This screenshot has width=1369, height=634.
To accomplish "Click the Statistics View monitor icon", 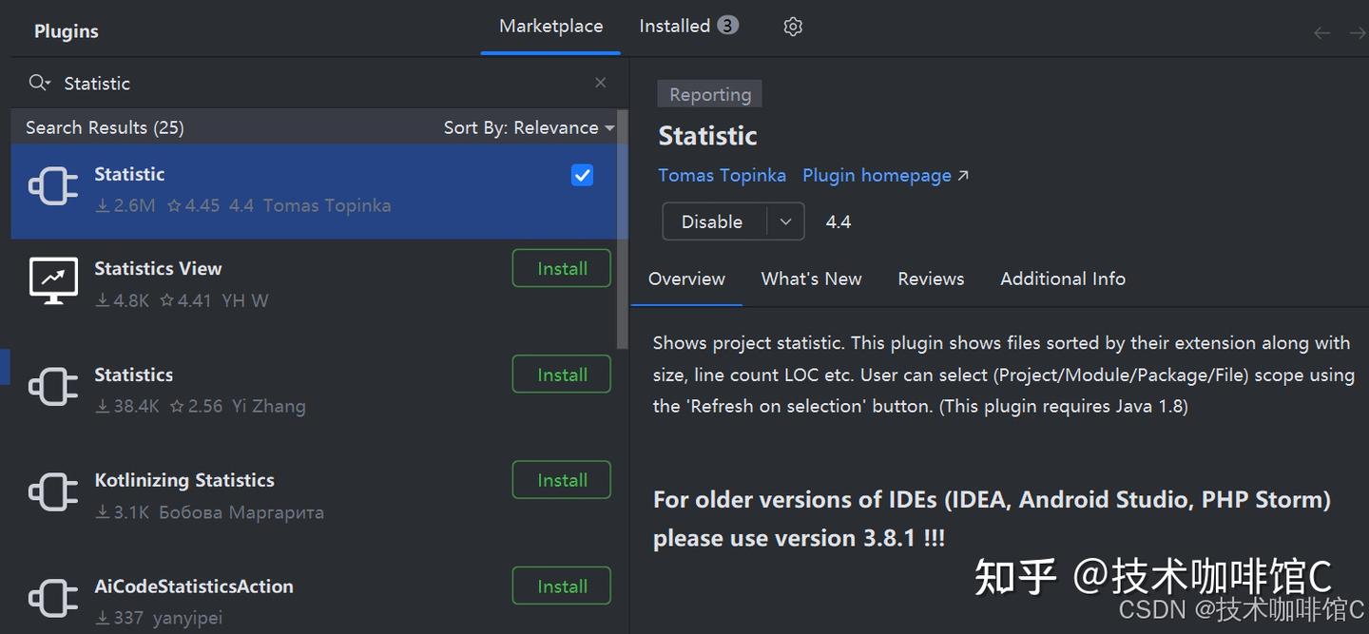I will tap(53, 280).
